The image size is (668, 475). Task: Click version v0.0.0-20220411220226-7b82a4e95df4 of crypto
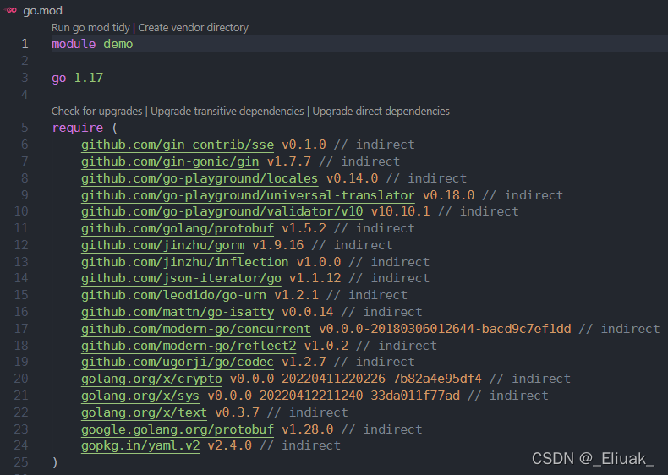point(356,379)
